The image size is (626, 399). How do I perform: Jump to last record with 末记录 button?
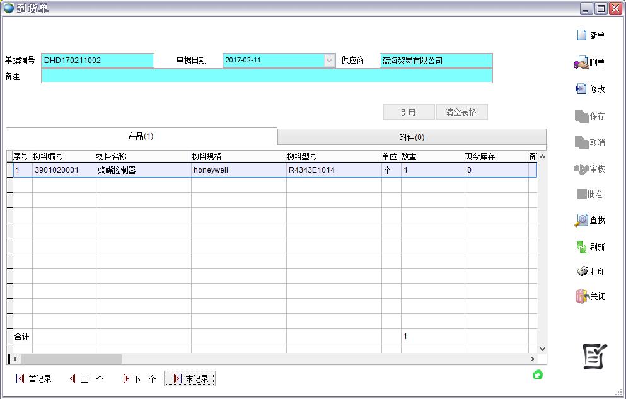pyautogui.click(x=190, y=378)
